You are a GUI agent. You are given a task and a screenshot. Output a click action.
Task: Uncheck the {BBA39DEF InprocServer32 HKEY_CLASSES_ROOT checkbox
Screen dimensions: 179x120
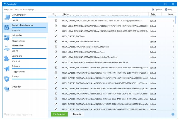click(x=56, y=21)
